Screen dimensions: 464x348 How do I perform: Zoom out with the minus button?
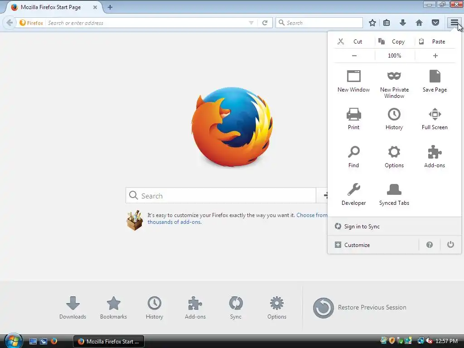[x=354, y=56]
